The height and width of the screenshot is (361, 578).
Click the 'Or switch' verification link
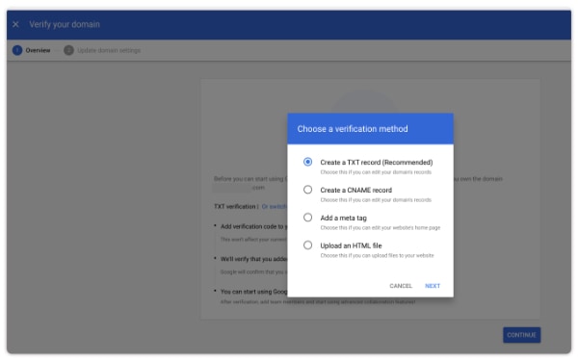click(274, 207)
